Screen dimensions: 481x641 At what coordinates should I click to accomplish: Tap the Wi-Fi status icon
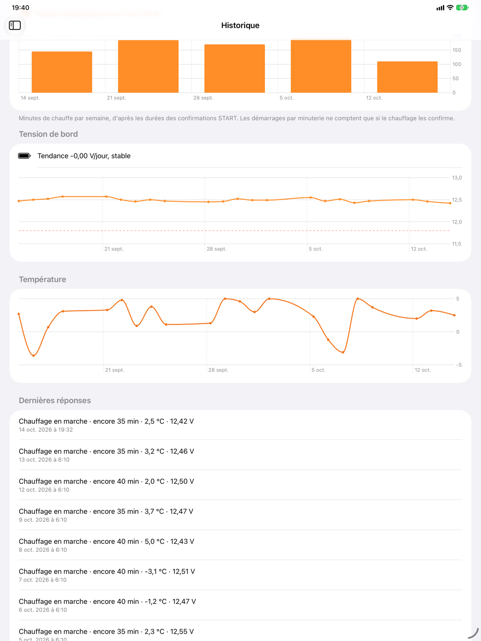pyautogui.click(x=450, y=8)
